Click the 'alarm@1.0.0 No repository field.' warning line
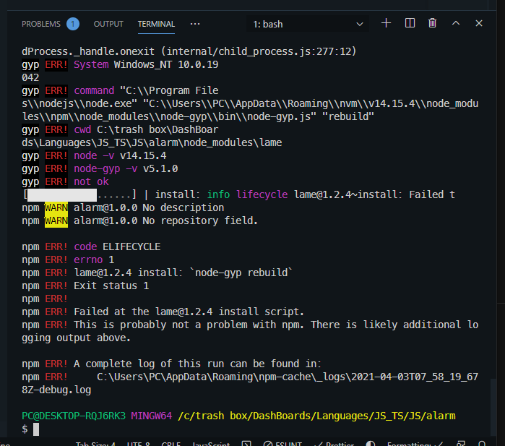Viewport: 505px width, 446px height. coord(166,220)
